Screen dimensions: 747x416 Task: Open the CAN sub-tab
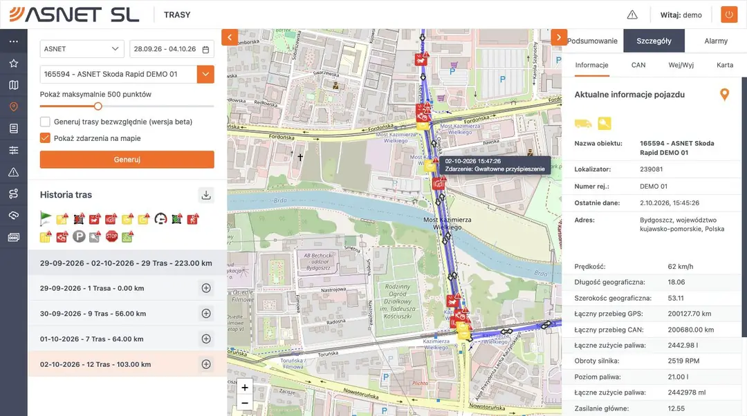638,65
